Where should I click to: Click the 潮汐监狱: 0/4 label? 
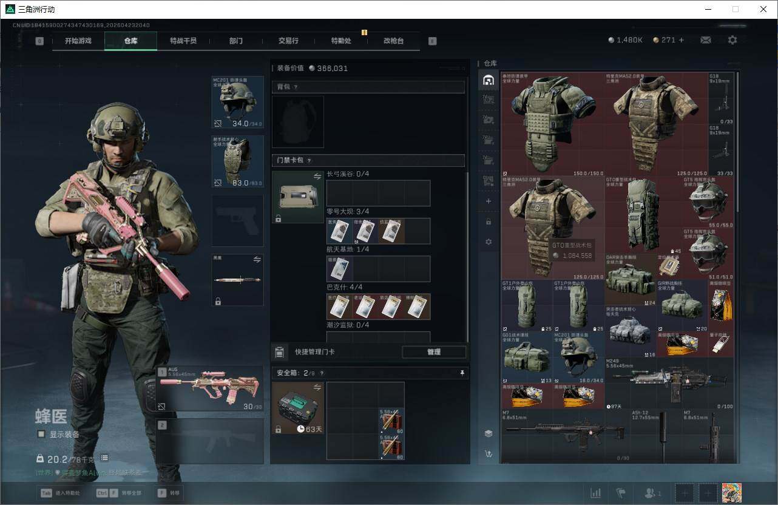(348, 325)
